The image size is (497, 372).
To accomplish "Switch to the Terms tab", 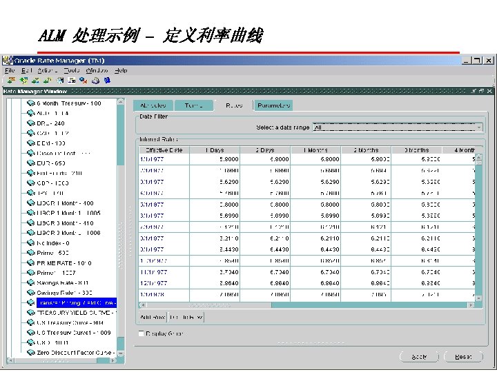I will click(x=194, y=105).
